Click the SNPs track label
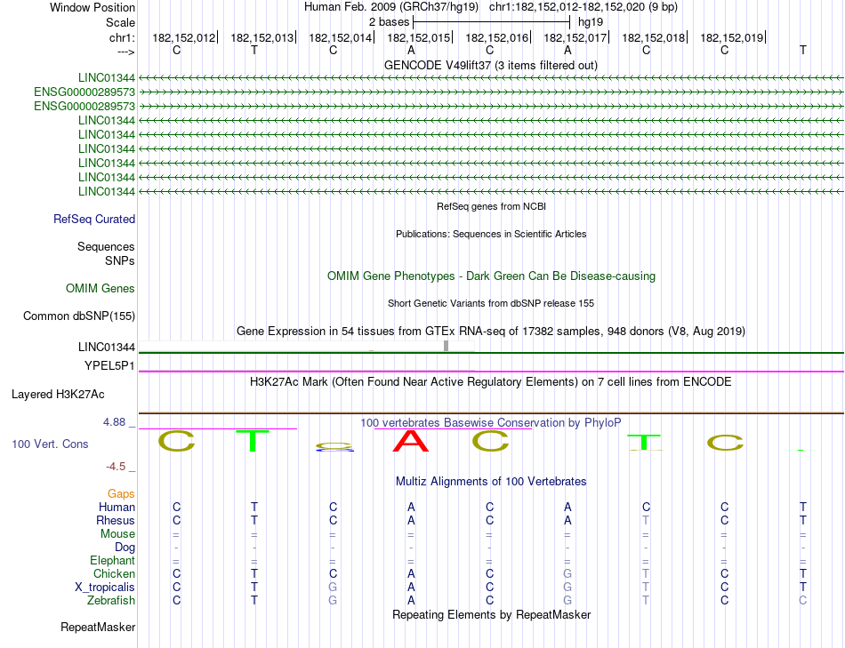This screenshot has width=845, height=648. 120,260
